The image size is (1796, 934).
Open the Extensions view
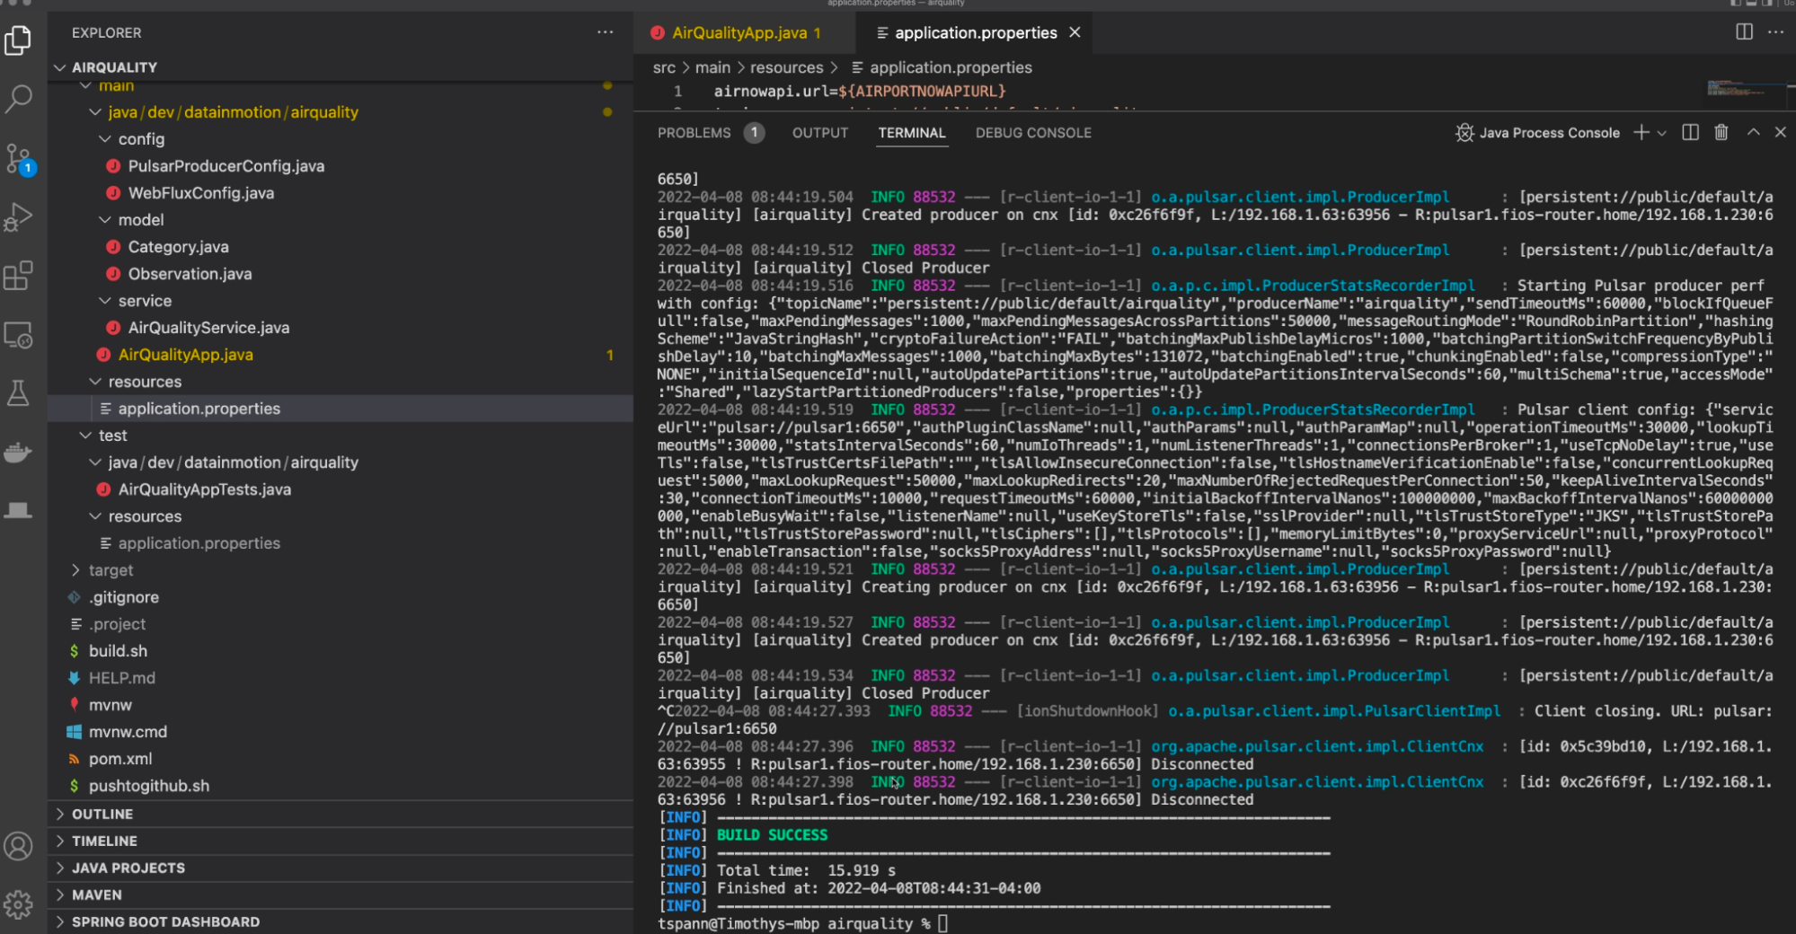[x=19, y=276]
